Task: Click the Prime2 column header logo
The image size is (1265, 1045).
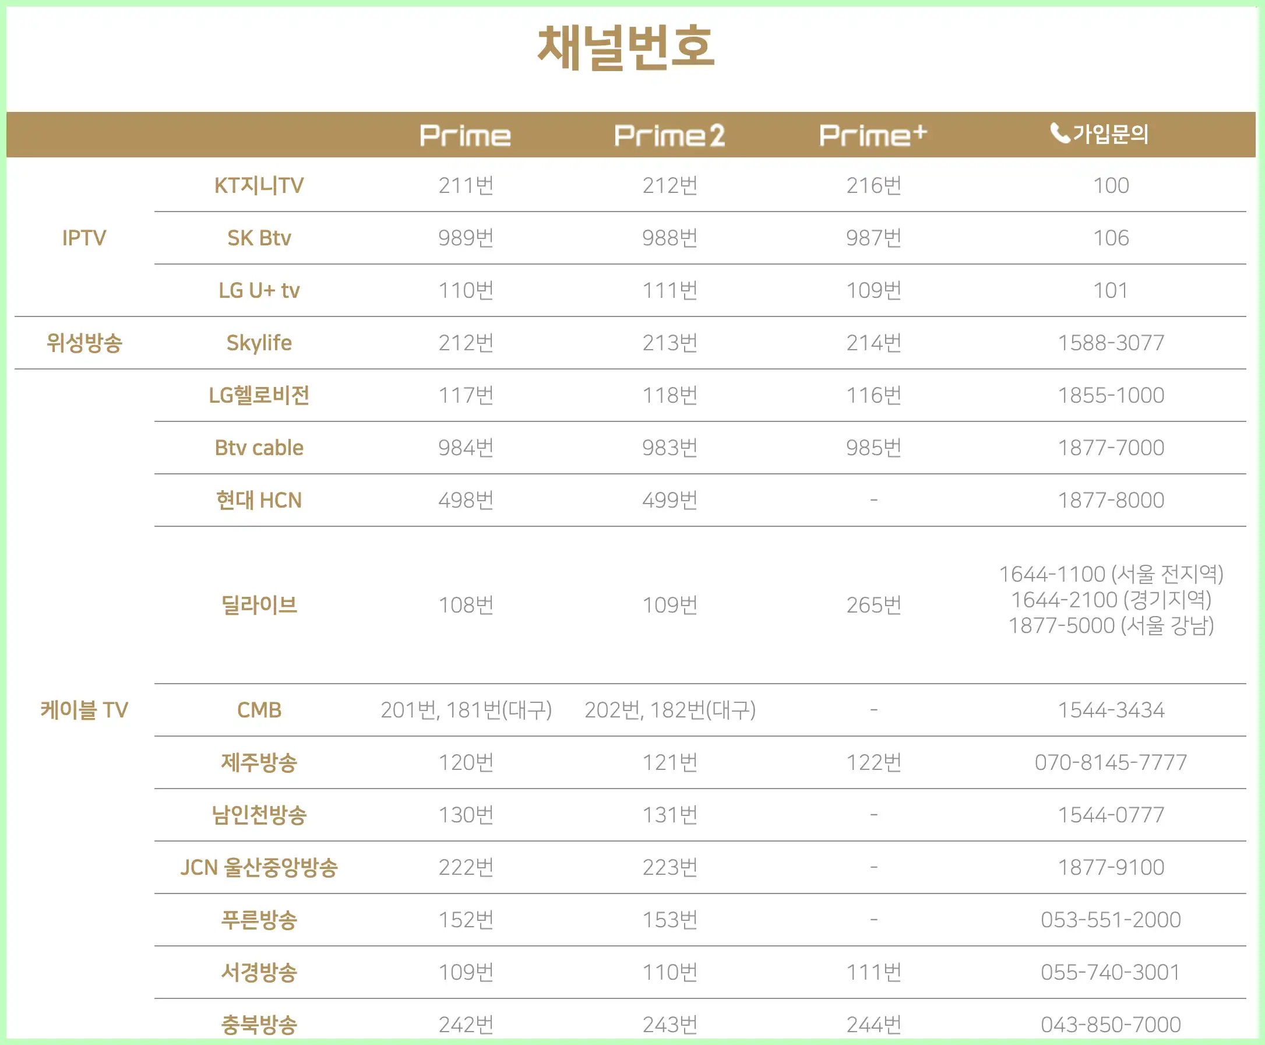Action: tap(670, 135)
